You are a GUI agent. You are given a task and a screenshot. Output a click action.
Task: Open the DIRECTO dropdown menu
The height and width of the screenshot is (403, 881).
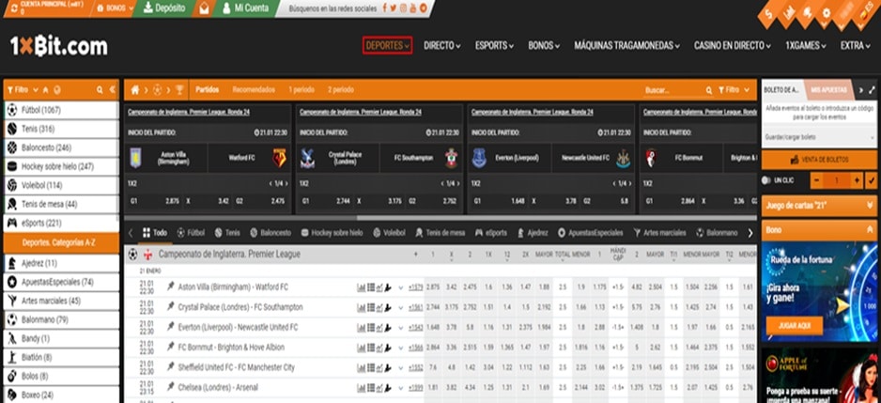(442, 45)
